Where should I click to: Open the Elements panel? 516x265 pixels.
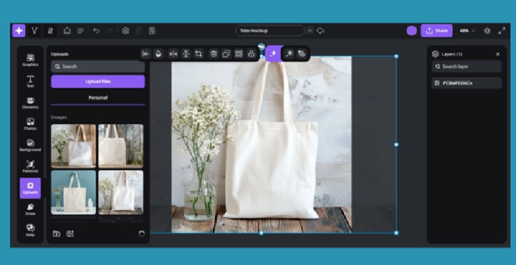pyautogui.click(x=30, y=103)
